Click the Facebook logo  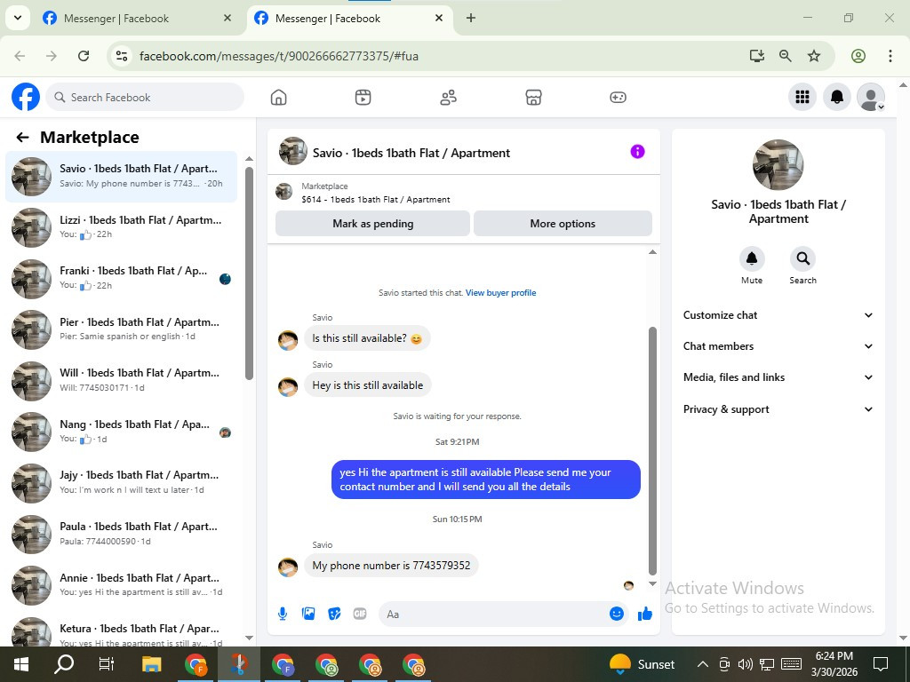tap(26, 97)
